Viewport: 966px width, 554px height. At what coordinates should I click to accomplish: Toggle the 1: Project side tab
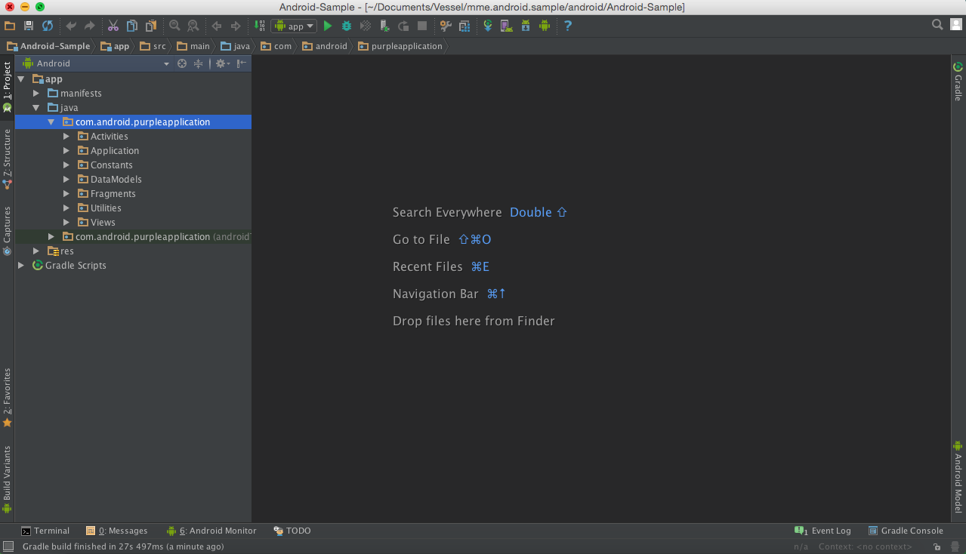7,86
